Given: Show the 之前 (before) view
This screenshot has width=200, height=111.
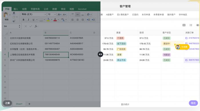Looking at the screenshot, I should point(7,103).
